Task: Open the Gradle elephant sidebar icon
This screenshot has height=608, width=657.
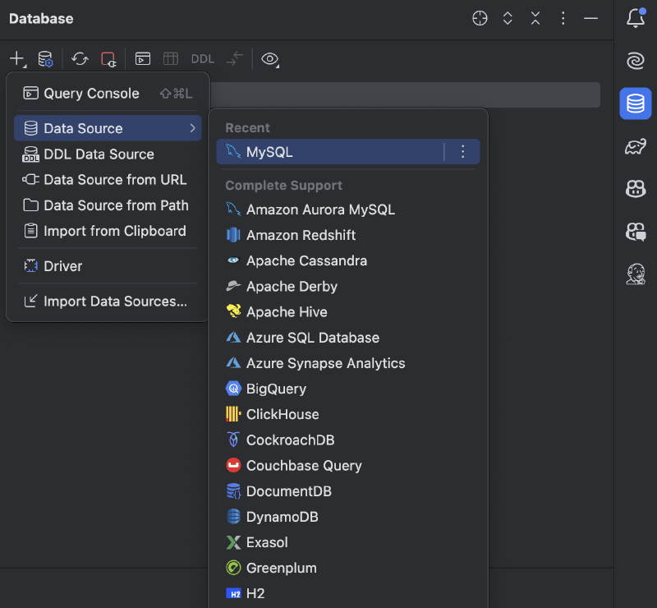Action: point(635,147)
